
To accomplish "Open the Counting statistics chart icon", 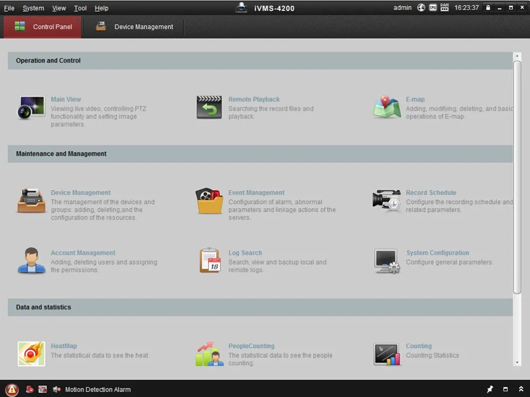I will click(387, 354).
